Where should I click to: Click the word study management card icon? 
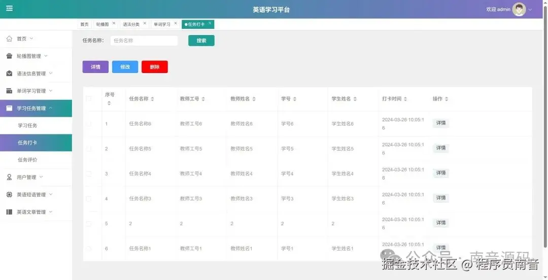click(x=10, y=91)
